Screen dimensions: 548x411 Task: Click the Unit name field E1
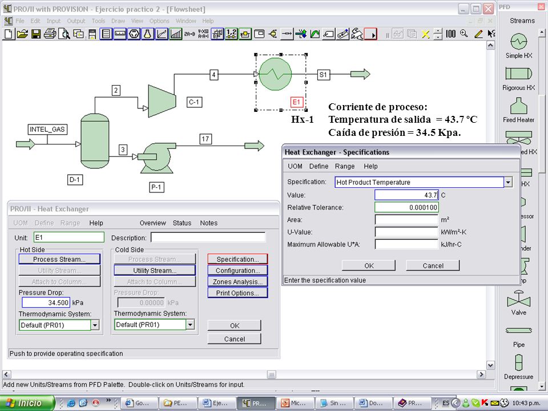point(69,237)
